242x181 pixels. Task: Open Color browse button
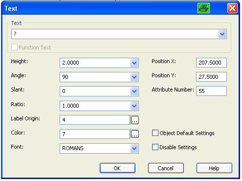click(135, 134)
